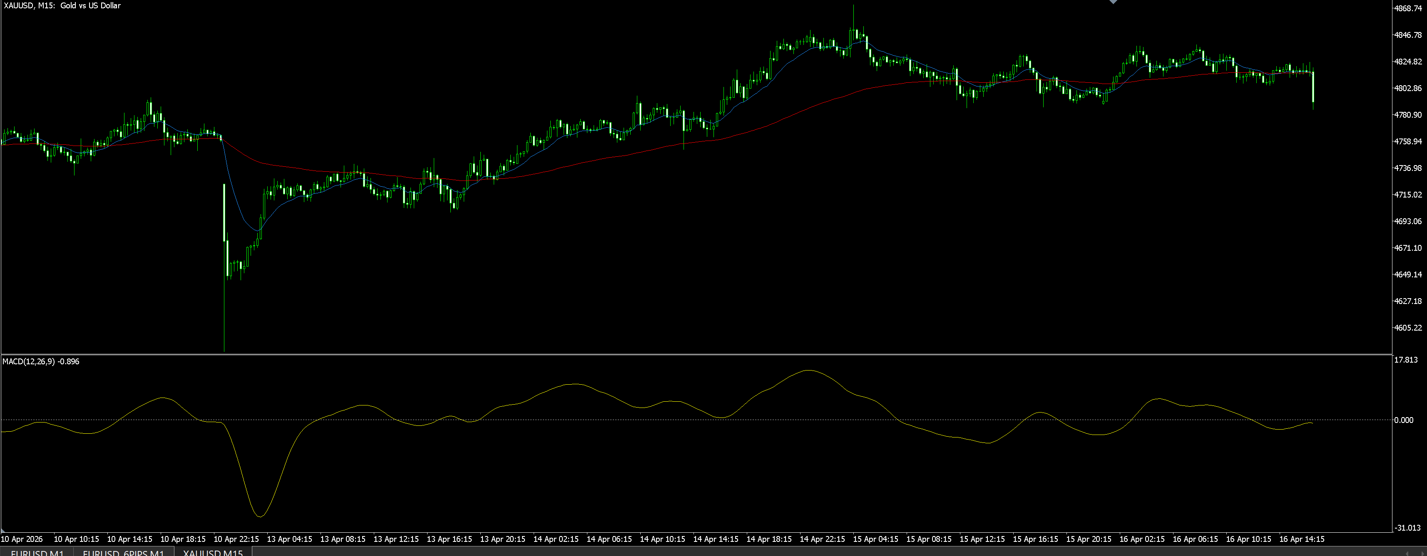Click the 16 Apr 14:15 time label
The image size is (1427, 556).
(1301, 539)
